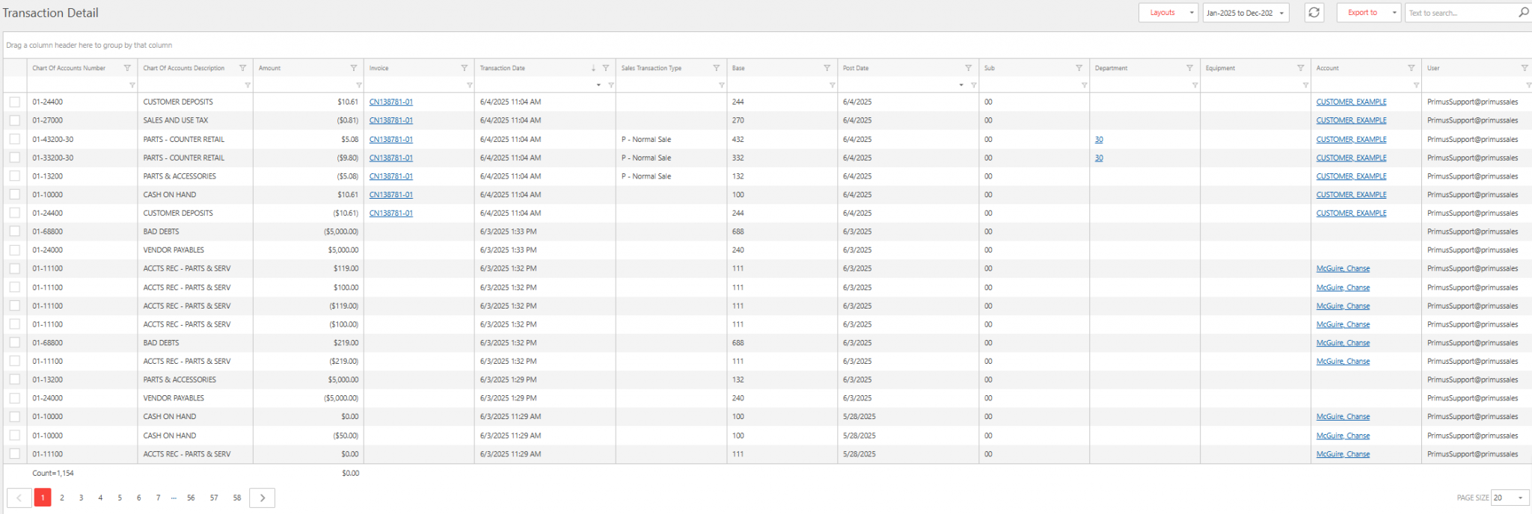Viewport: 1532px width, 514px height.
Task: Check the first 01-68800 Bad Debts row
Action: click(15, 232)
